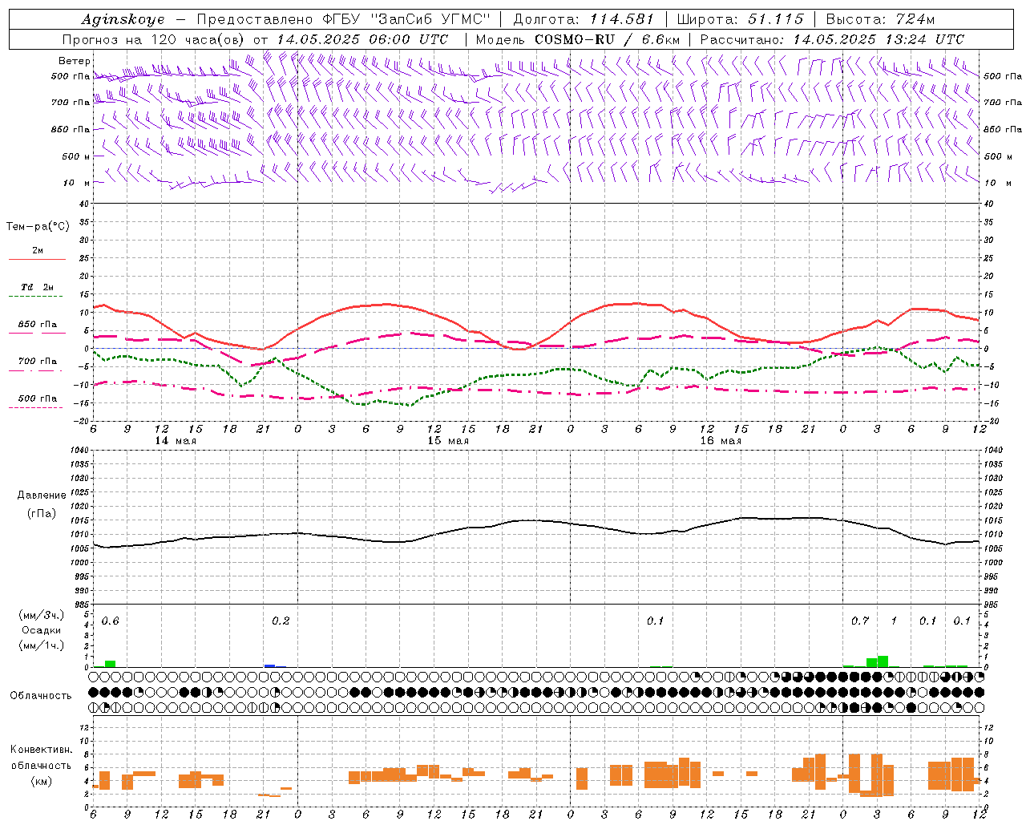Select the "Давление" pressure panel label
Screen dimensions: 1026x821
(x=42, y=495)
